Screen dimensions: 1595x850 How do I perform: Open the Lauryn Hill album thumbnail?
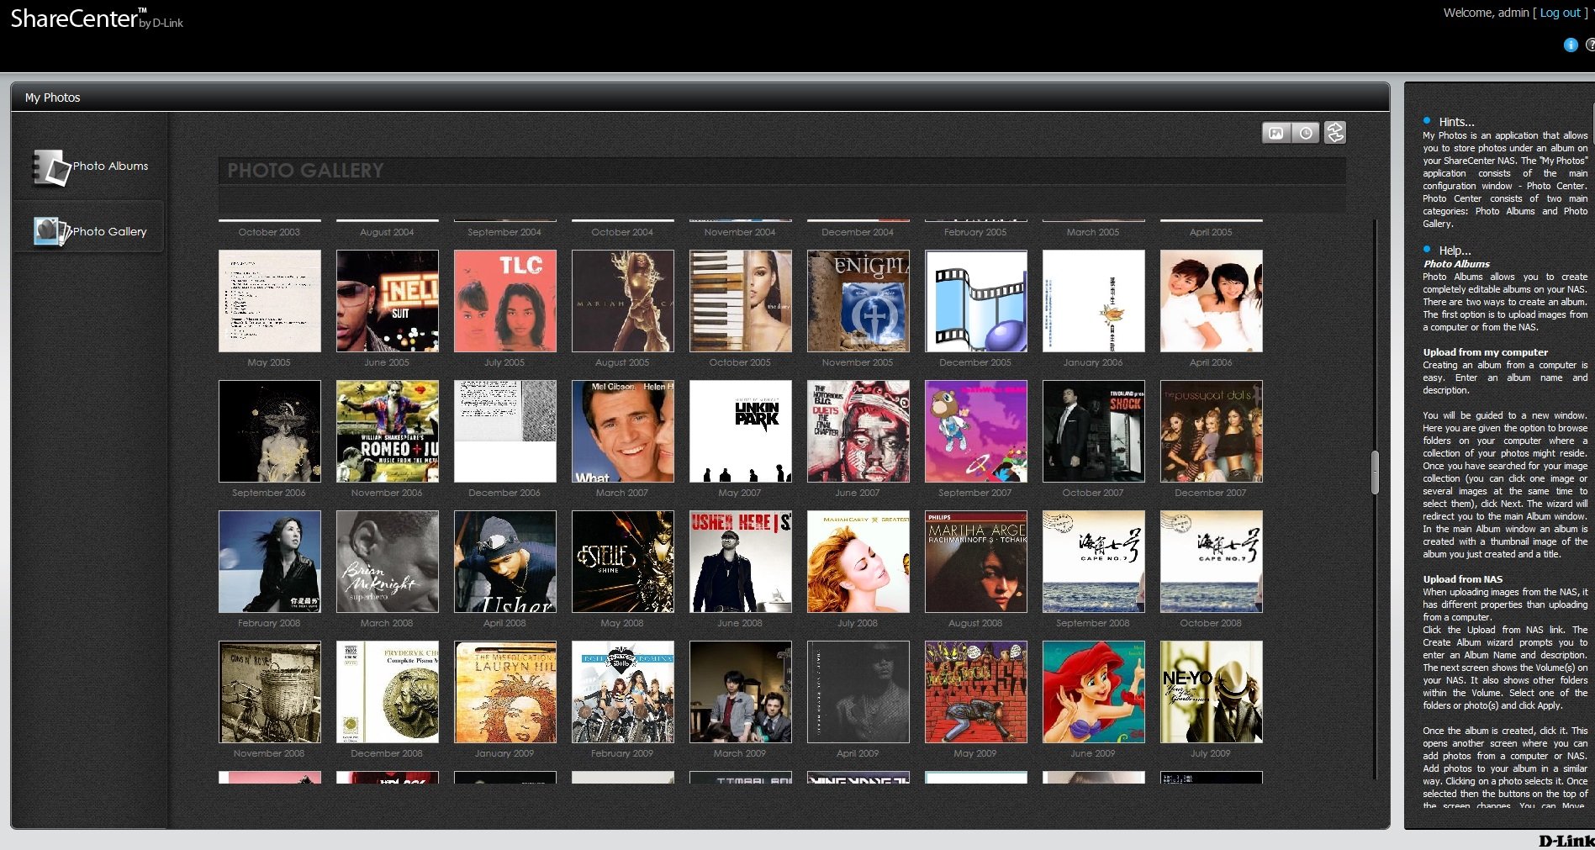[x=504, y=692]
